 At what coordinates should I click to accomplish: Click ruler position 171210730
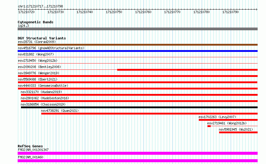point(56,12)
